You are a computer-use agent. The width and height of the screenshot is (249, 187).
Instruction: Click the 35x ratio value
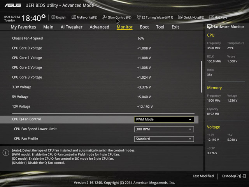[x=209, y=74]
